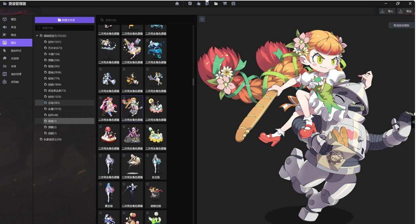Click the pointing hand icon in the top toolbar

click(x=199, y=4)
